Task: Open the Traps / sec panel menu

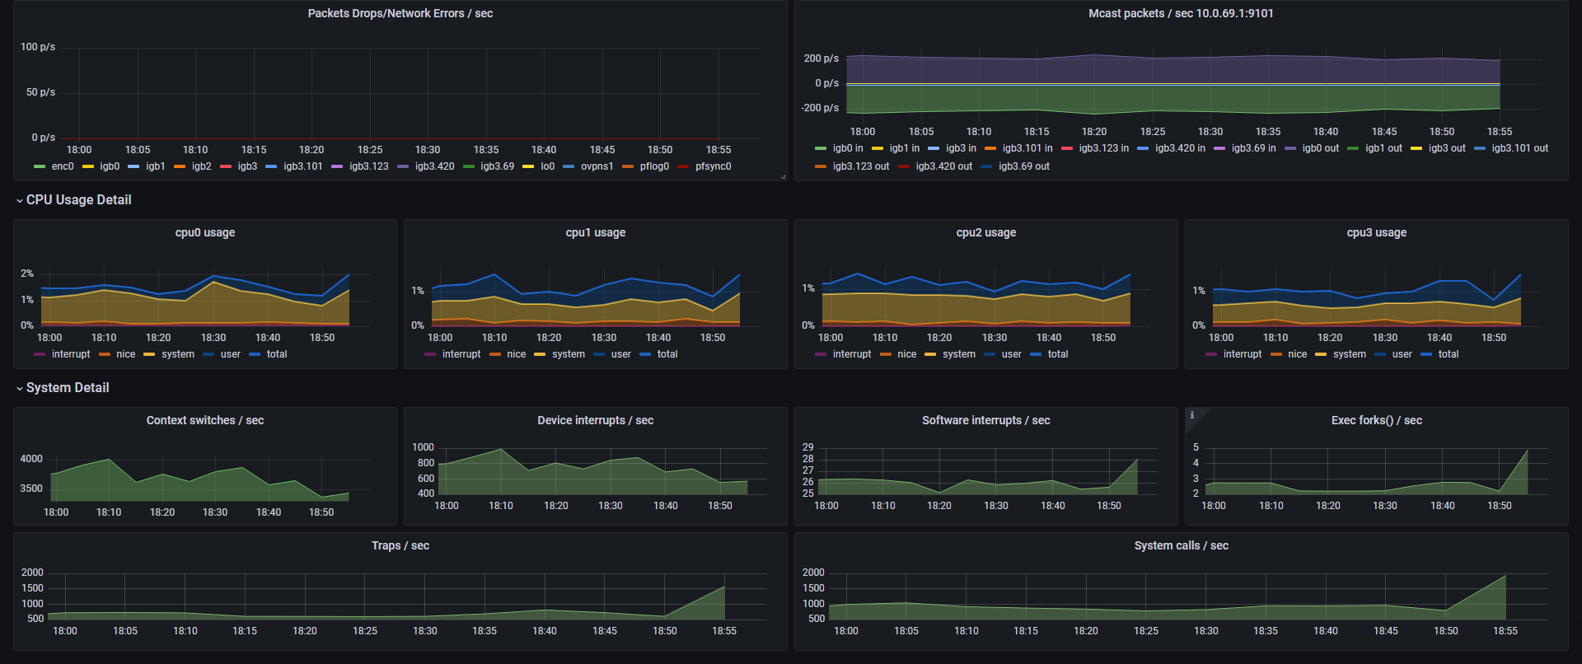Action: pos(400,545)
